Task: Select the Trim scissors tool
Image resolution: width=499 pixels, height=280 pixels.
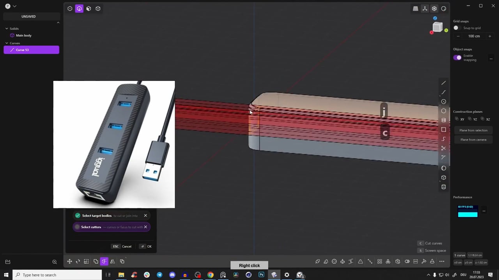Action: [443, 148]
